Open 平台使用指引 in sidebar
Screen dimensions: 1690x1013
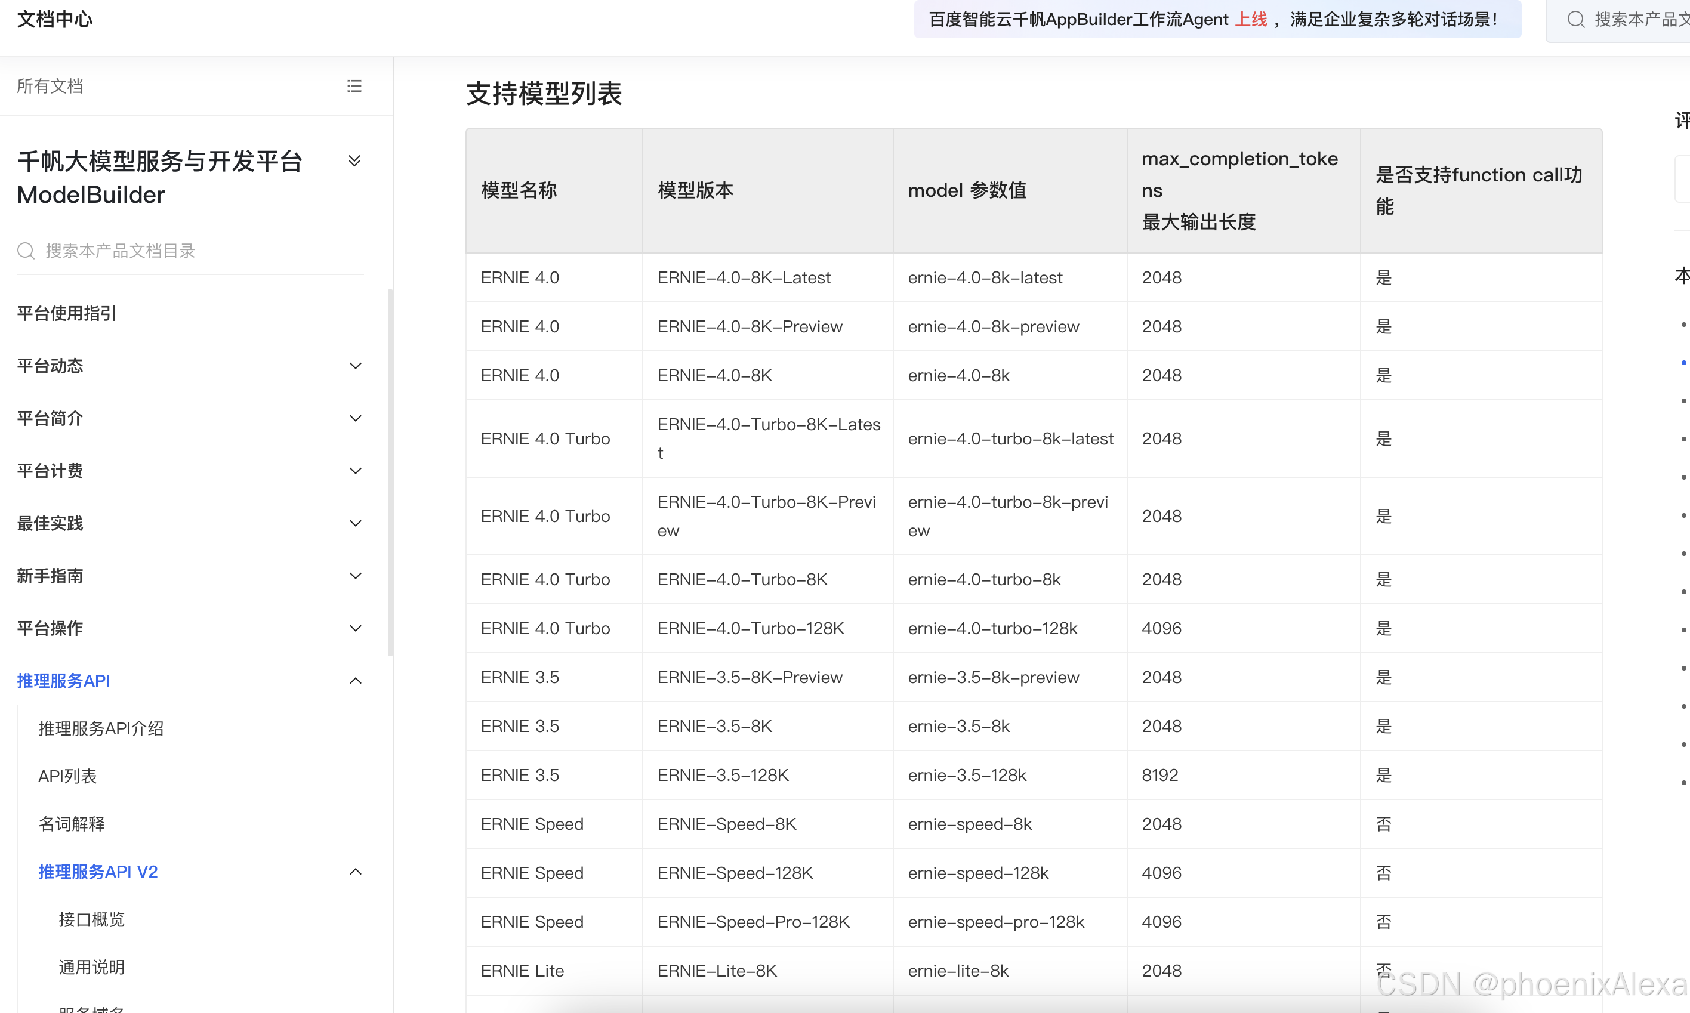pyautogui.click(x=66, y=313)
